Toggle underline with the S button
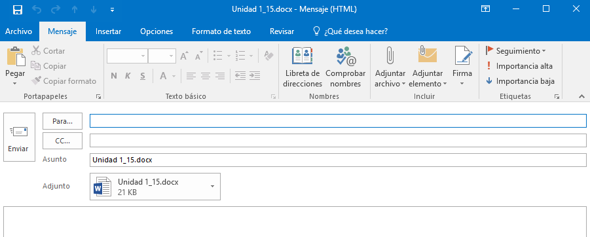This screenshot has height=237, width=590. point(143,76)
